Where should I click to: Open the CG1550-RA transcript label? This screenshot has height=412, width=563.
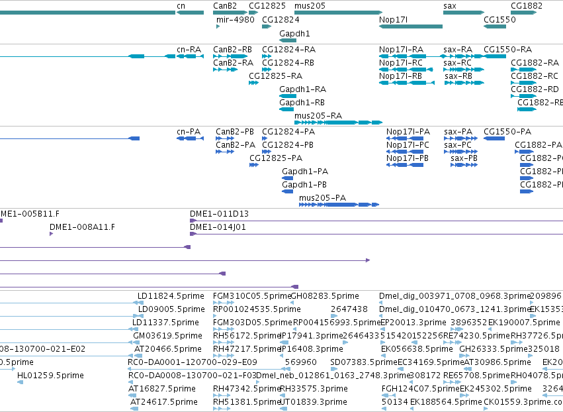(507, 49)
